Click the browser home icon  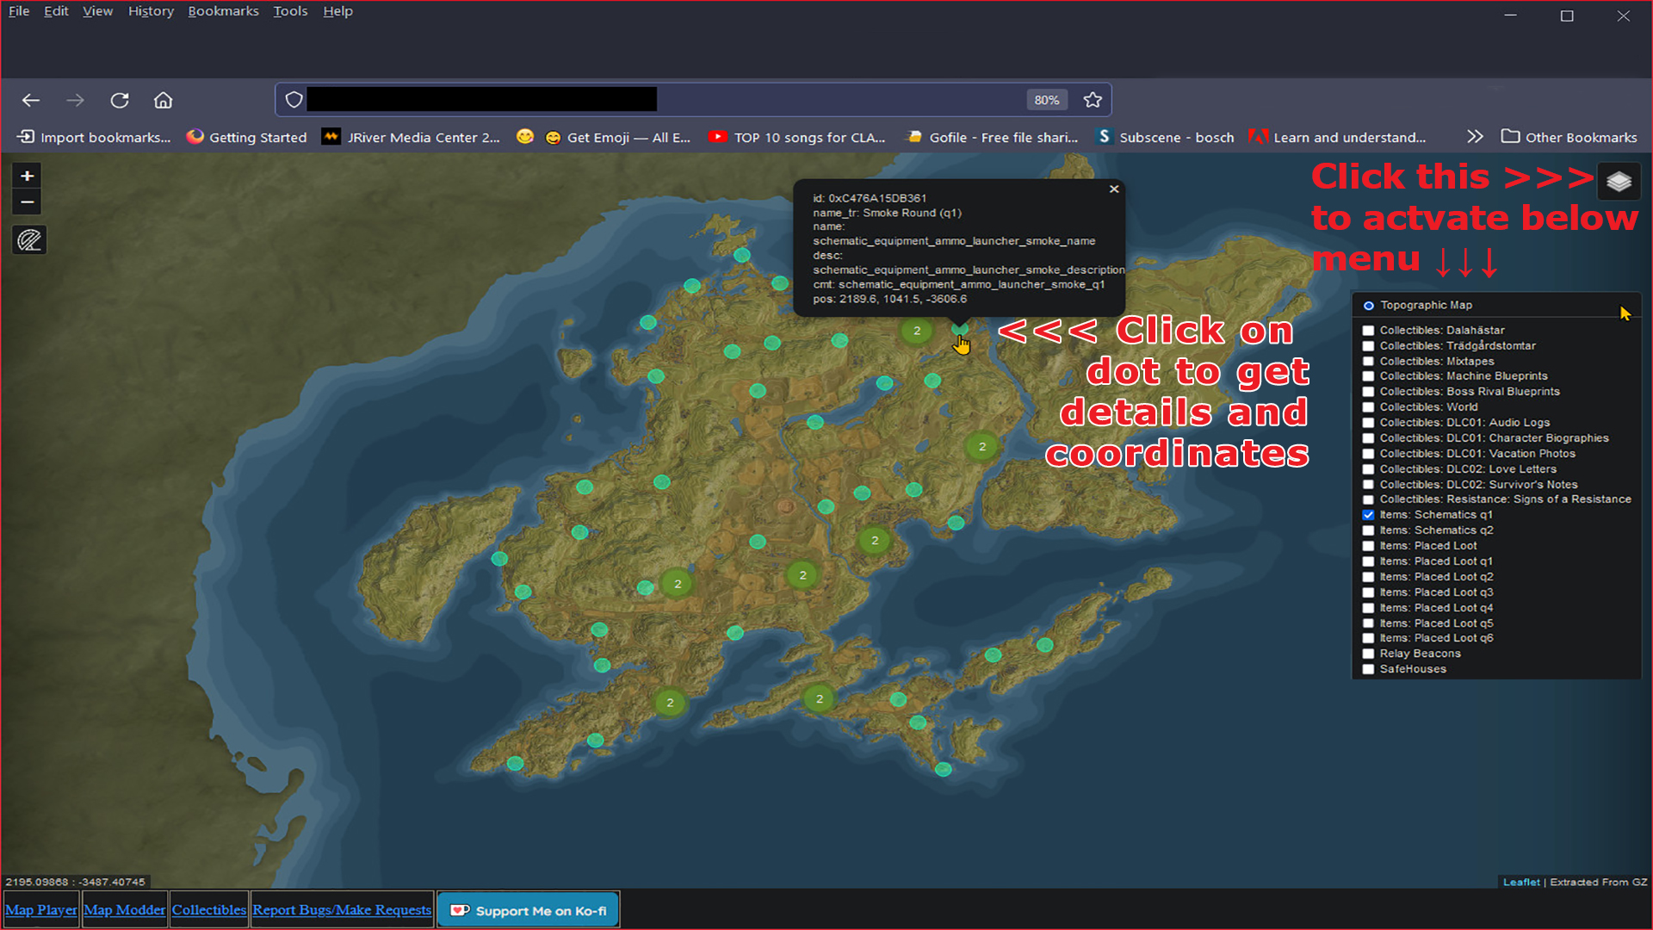click(x=163, y=100)
